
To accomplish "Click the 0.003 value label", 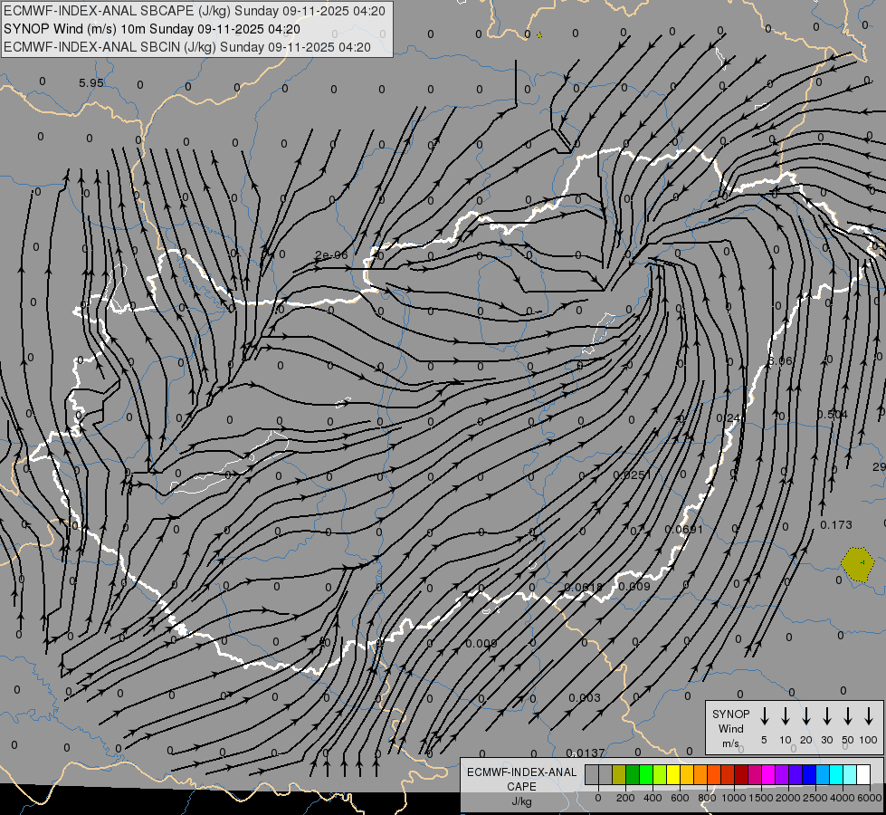I will 585,698.
